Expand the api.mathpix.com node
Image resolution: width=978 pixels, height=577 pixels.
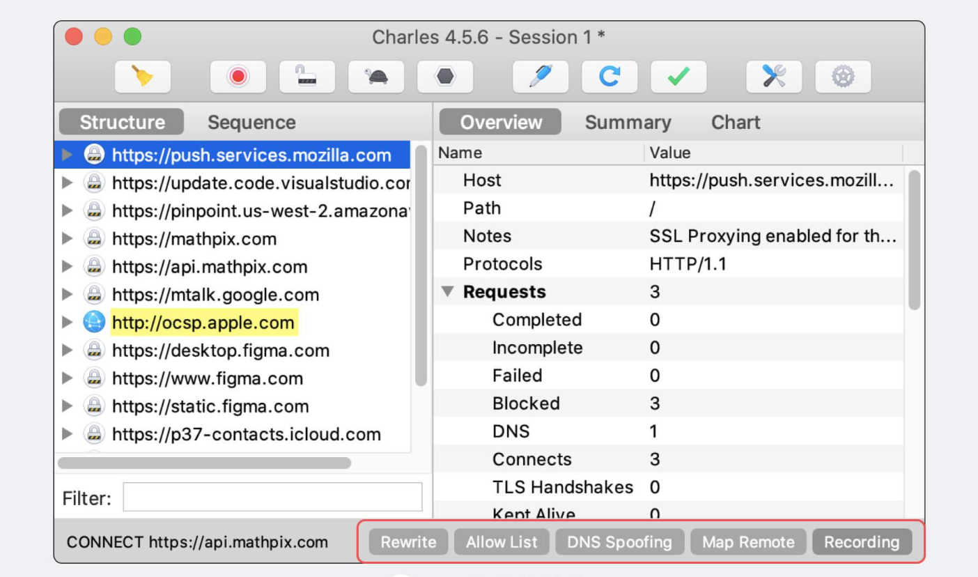coord(67,266)
